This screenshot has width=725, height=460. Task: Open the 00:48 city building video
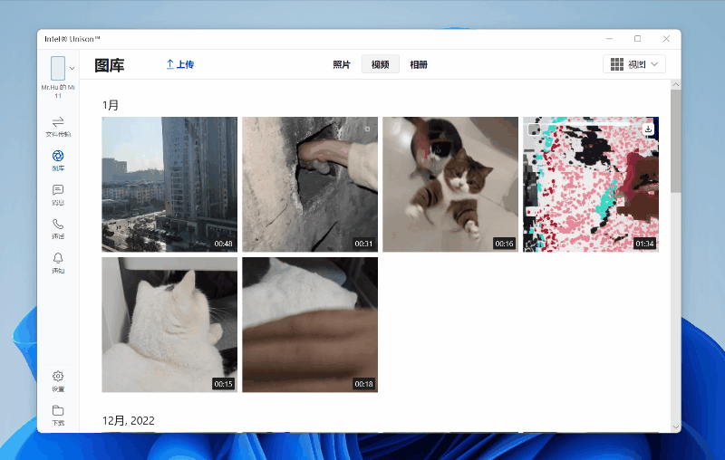pyautogui.click(x=169, y=185)
